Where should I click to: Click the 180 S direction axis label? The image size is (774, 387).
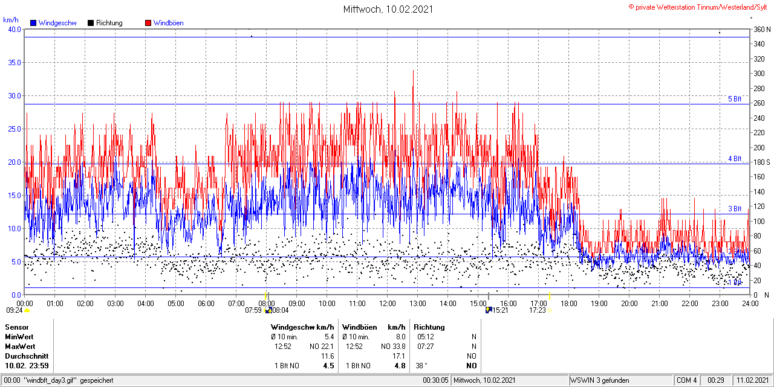click(x=761, y=162)
